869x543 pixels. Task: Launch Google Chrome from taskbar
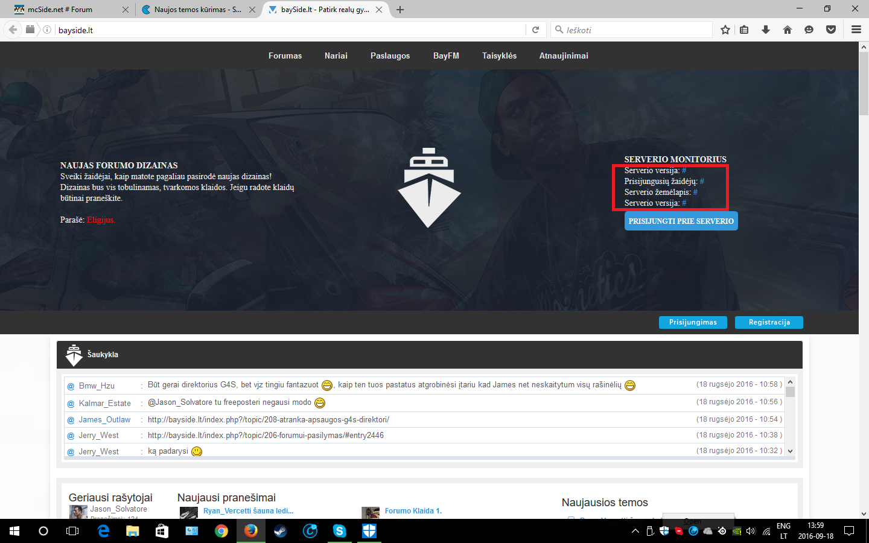click(221, 531)
